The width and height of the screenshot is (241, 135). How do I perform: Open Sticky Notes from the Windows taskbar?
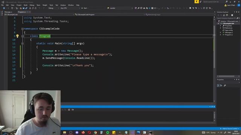pos(114,132)
